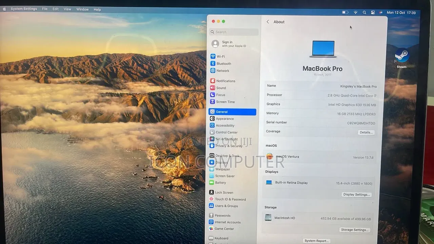Click the MacBook Pro laptop image
The height and width of the screenshot is (244, 434).
pyautogui.click(x=323, y=49)
